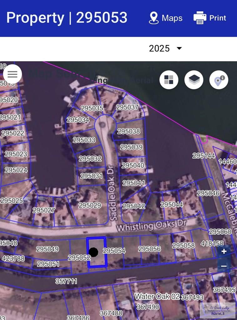Select parcel 357711 along the canal
237x320 pixels.
[66, 281]
